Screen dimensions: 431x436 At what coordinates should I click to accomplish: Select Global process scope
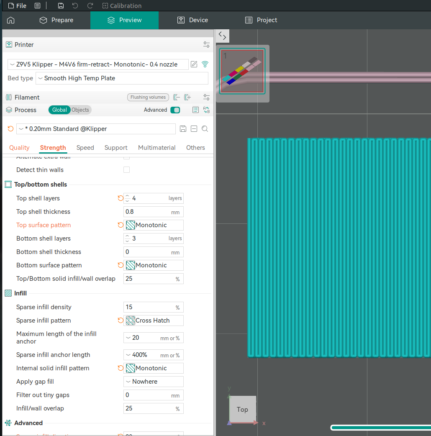point(59,110)
